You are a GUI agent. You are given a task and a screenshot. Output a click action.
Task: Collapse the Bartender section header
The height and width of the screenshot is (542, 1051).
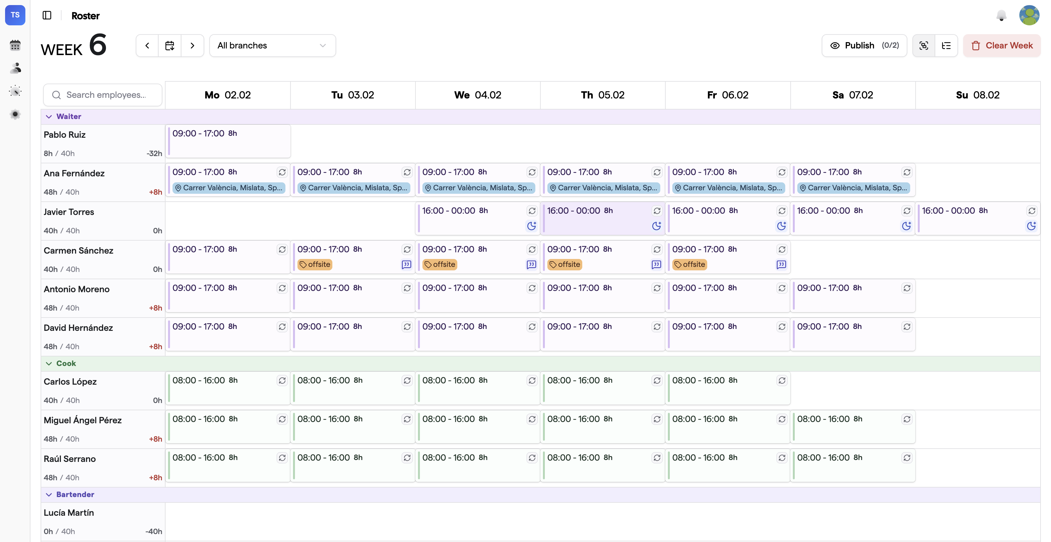[49, 495]
